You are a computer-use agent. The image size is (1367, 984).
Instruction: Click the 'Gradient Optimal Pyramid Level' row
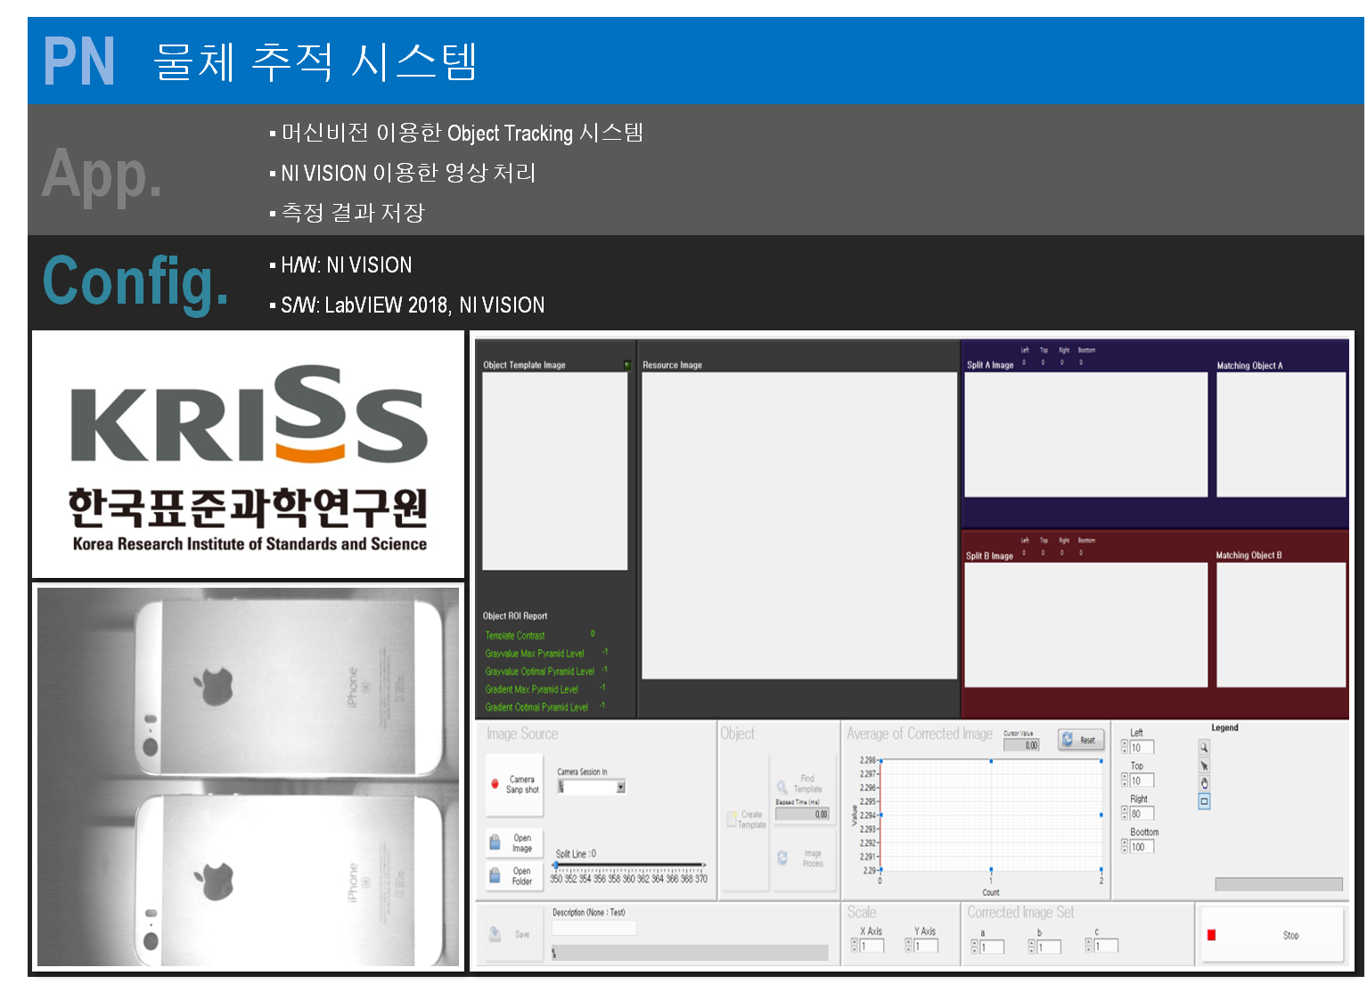click(x=545, y=707)
